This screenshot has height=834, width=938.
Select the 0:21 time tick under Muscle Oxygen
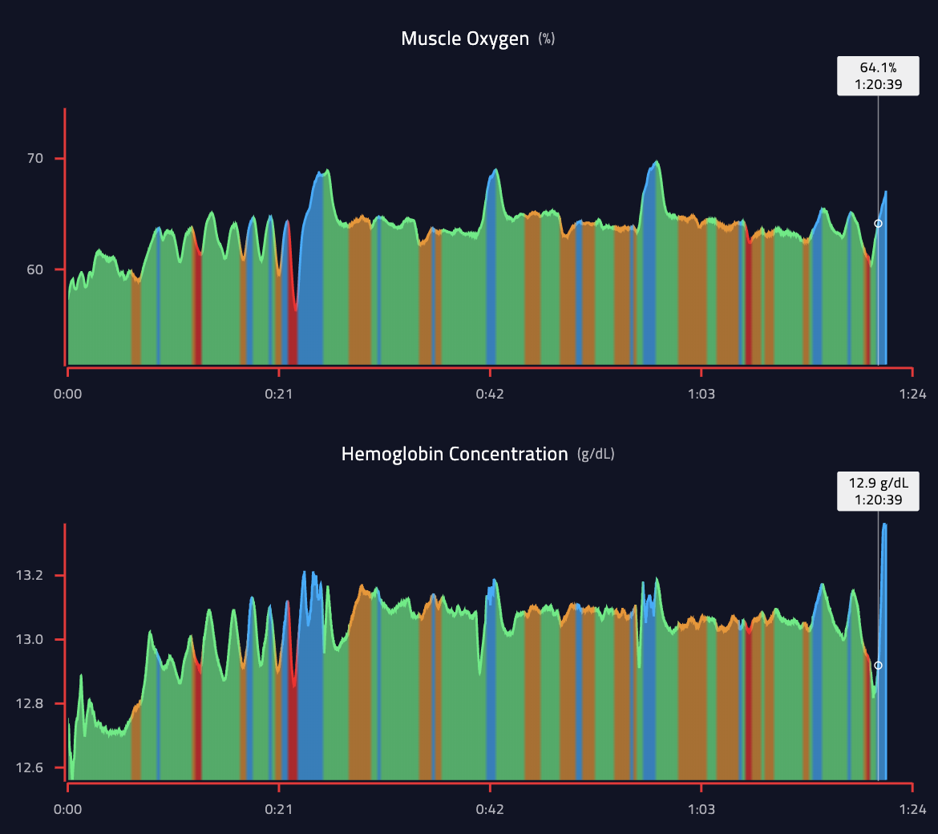coord(278,394)
